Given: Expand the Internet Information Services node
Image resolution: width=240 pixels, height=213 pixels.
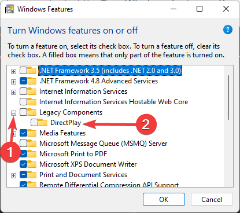Looking at the screenshot, I should 13,92.
